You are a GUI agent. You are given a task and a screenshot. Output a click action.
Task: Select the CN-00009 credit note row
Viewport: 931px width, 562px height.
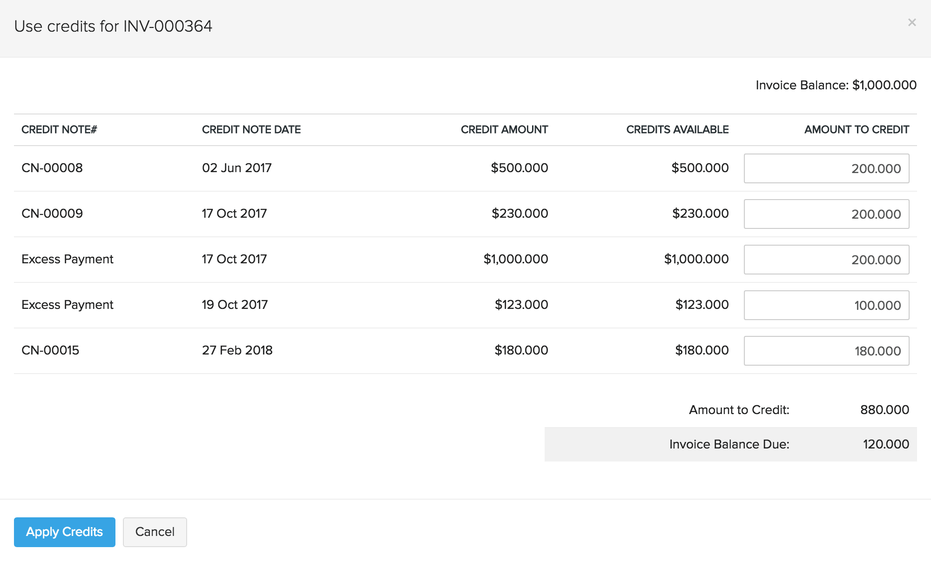tap(52, 214)
